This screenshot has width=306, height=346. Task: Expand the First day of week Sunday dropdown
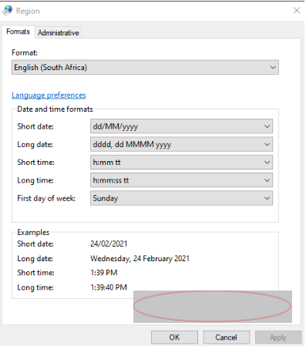181,198
